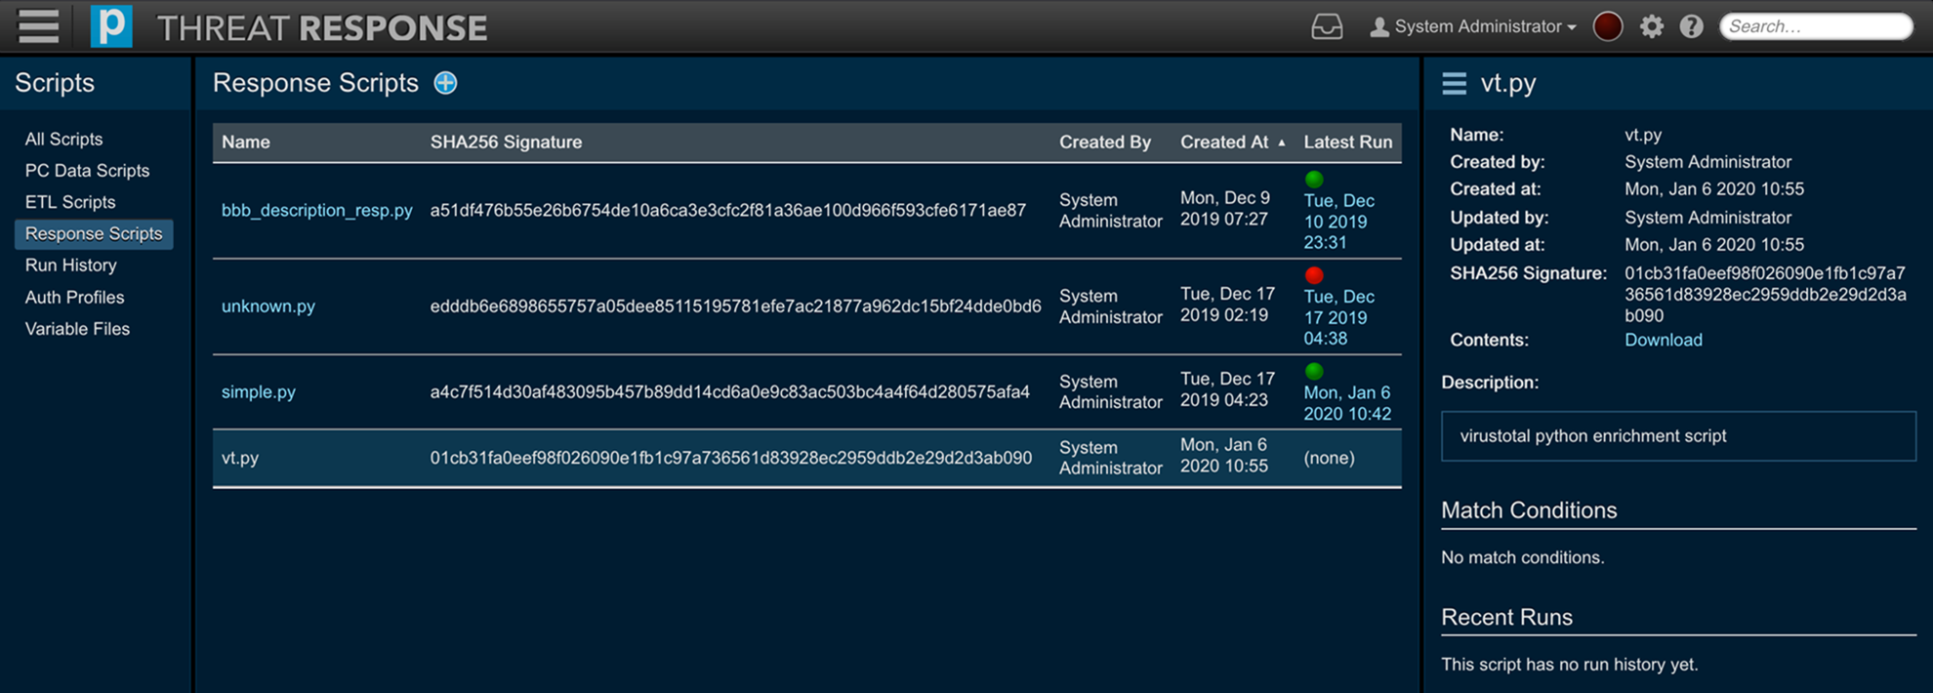This screenshot has height=693, width=1933.
Task: Go to All Scripts section
Action: pos(63,139)
